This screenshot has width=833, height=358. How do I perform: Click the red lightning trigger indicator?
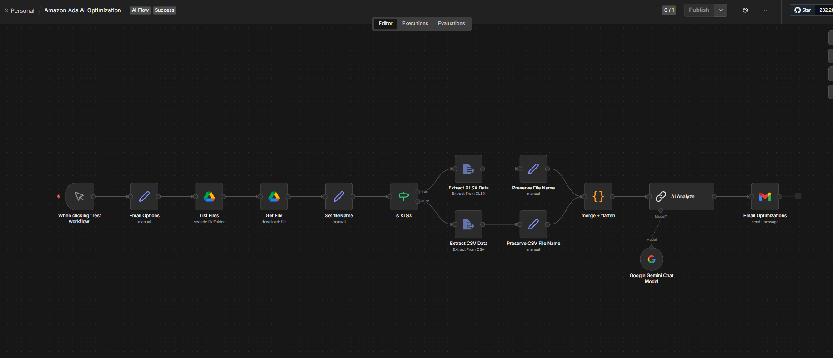coord(59,196)
